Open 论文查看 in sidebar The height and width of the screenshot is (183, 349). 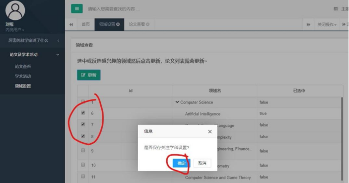click(23, 67)
